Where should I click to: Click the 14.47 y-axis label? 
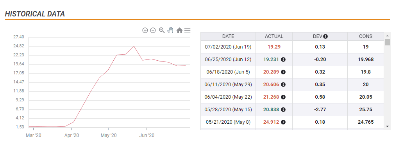(x=19, y=82)
